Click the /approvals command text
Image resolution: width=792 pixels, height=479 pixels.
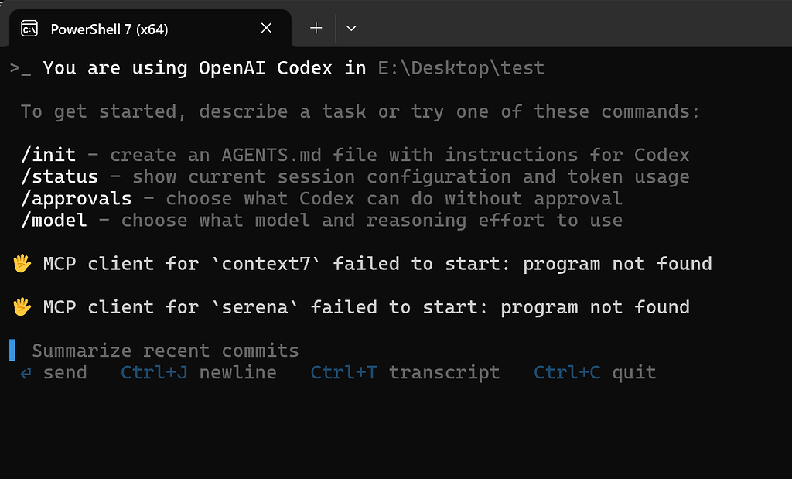point(77,199)
